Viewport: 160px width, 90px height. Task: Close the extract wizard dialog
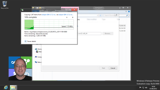coord(116,15)
